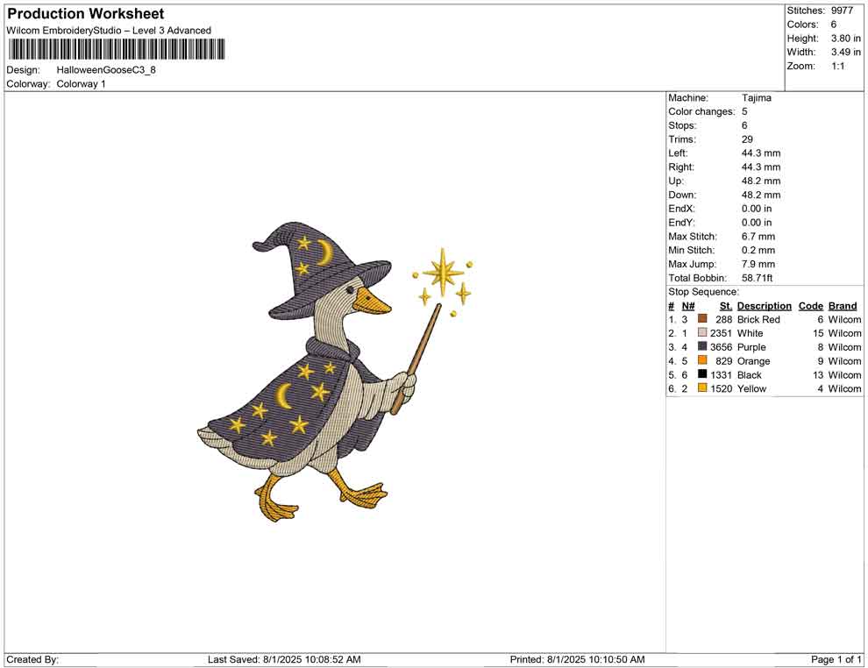Screen dimensions: 868x668
Task: Click the 'N#' column header
Action: 688,305
